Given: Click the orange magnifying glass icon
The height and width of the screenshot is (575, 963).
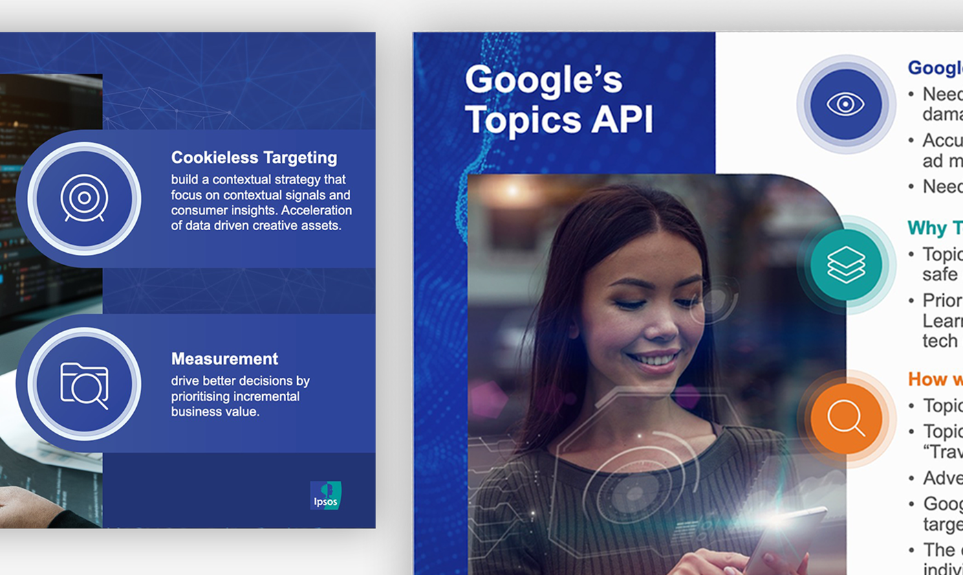Looking at the screenshot, I should coord(846,418).
